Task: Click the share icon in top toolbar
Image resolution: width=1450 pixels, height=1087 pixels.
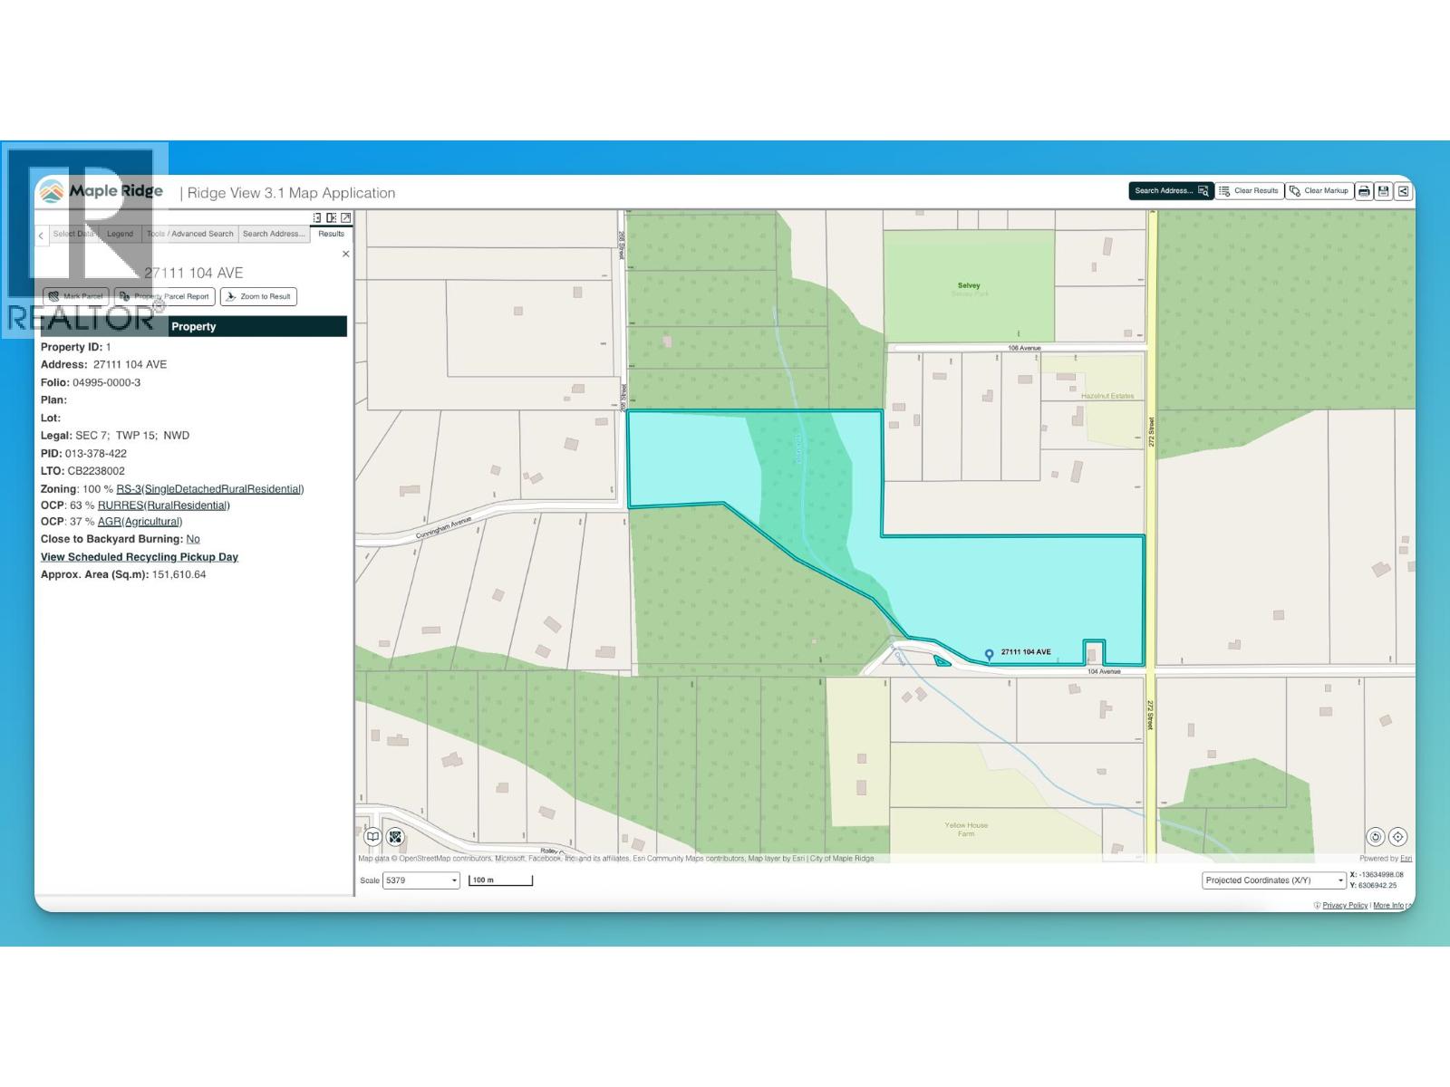Action: pyautogui.click(x=1403, y=191)
